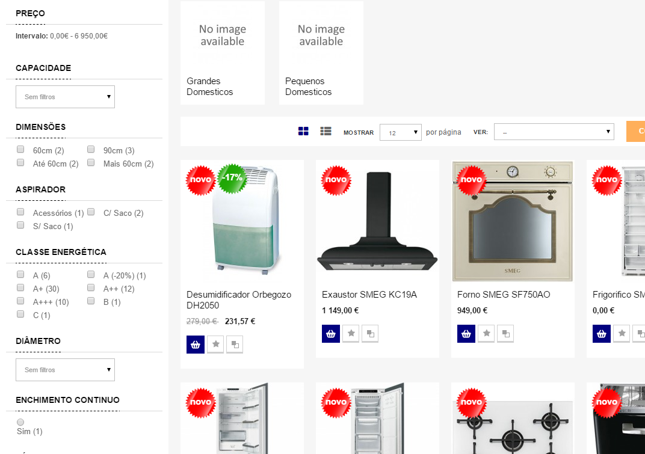Open the Capacidade filter dropdown

[x=65, y=97]
